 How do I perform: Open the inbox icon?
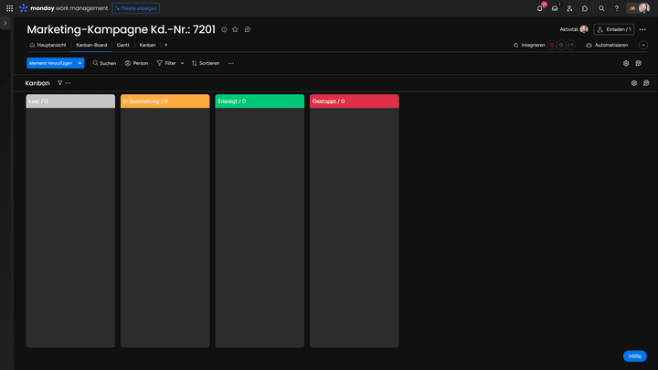tap(555, 8)
